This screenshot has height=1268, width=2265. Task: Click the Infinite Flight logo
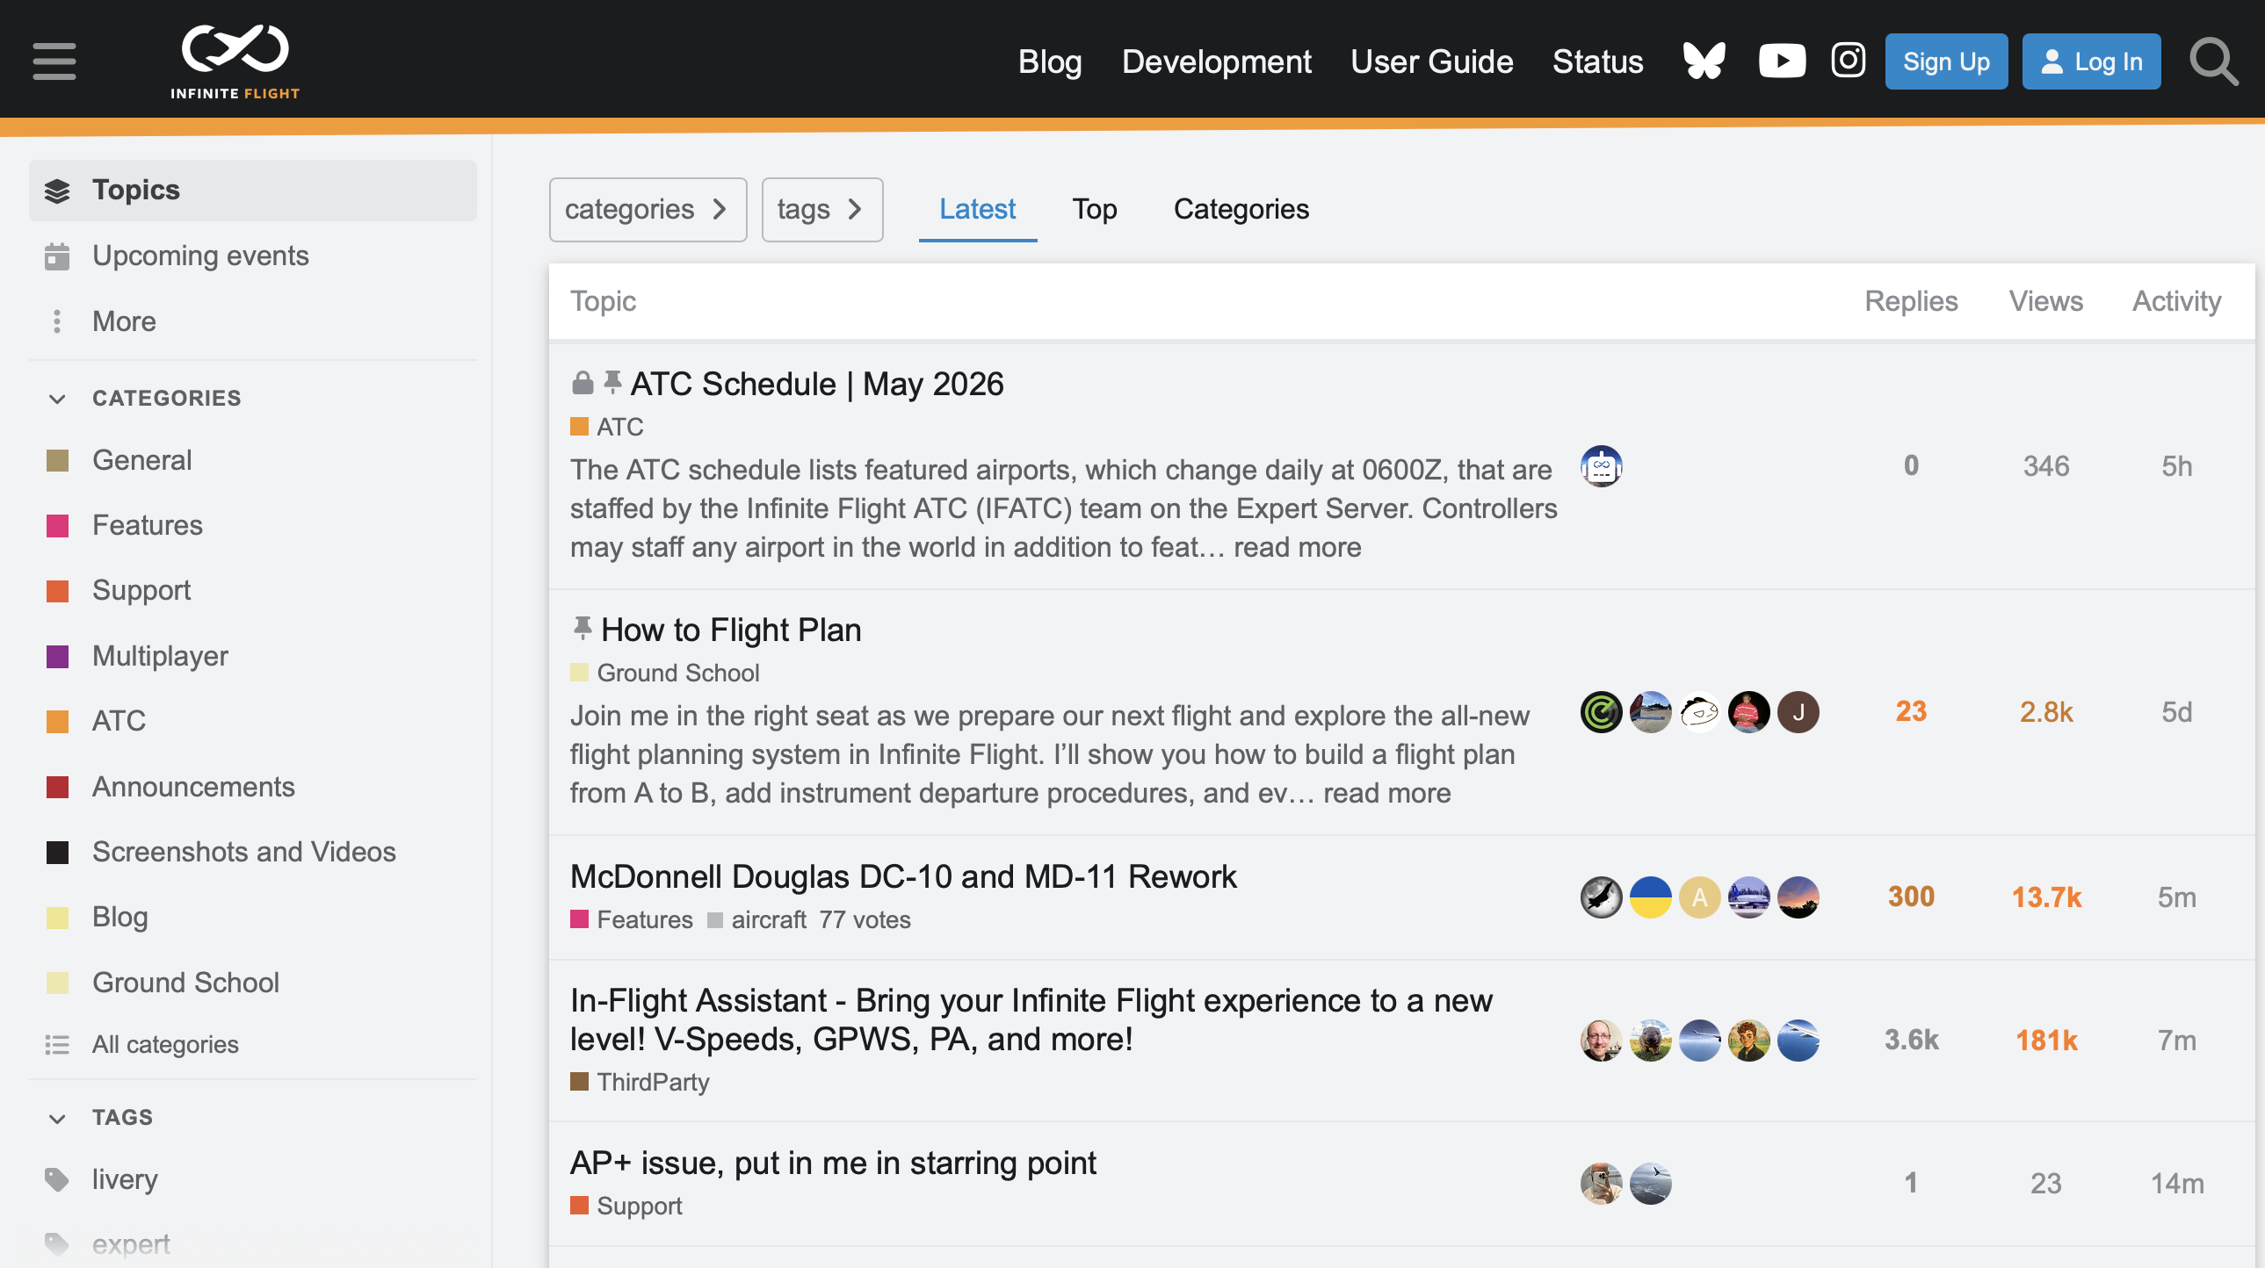(x=235, y=61)
